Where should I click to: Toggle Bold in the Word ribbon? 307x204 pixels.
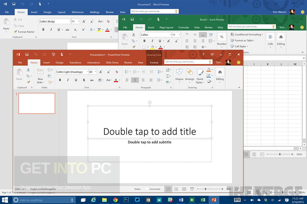[x=43, y=29]
